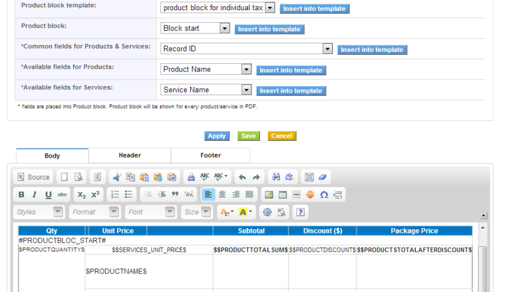Image resolution: width=513 pixels, height=292 pixels.
Task: Toggle the Source view button
Action: (x=33, y=177)
